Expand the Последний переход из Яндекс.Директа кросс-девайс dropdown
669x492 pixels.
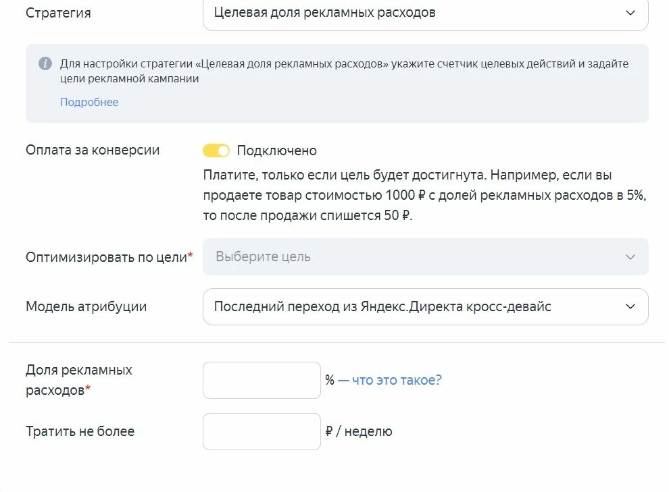coord(425,306)
